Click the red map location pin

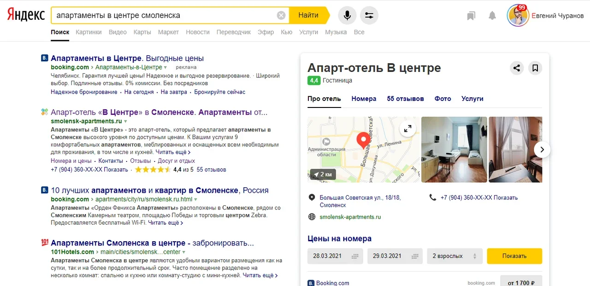point(363,140)
